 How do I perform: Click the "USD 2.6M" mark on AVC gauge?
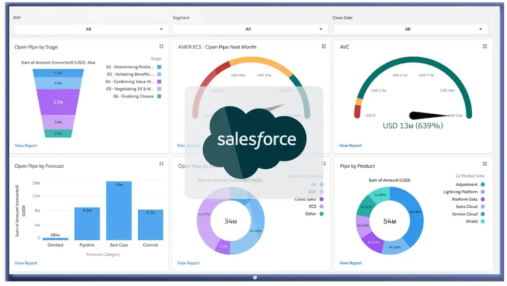click(x=379, y=90)
